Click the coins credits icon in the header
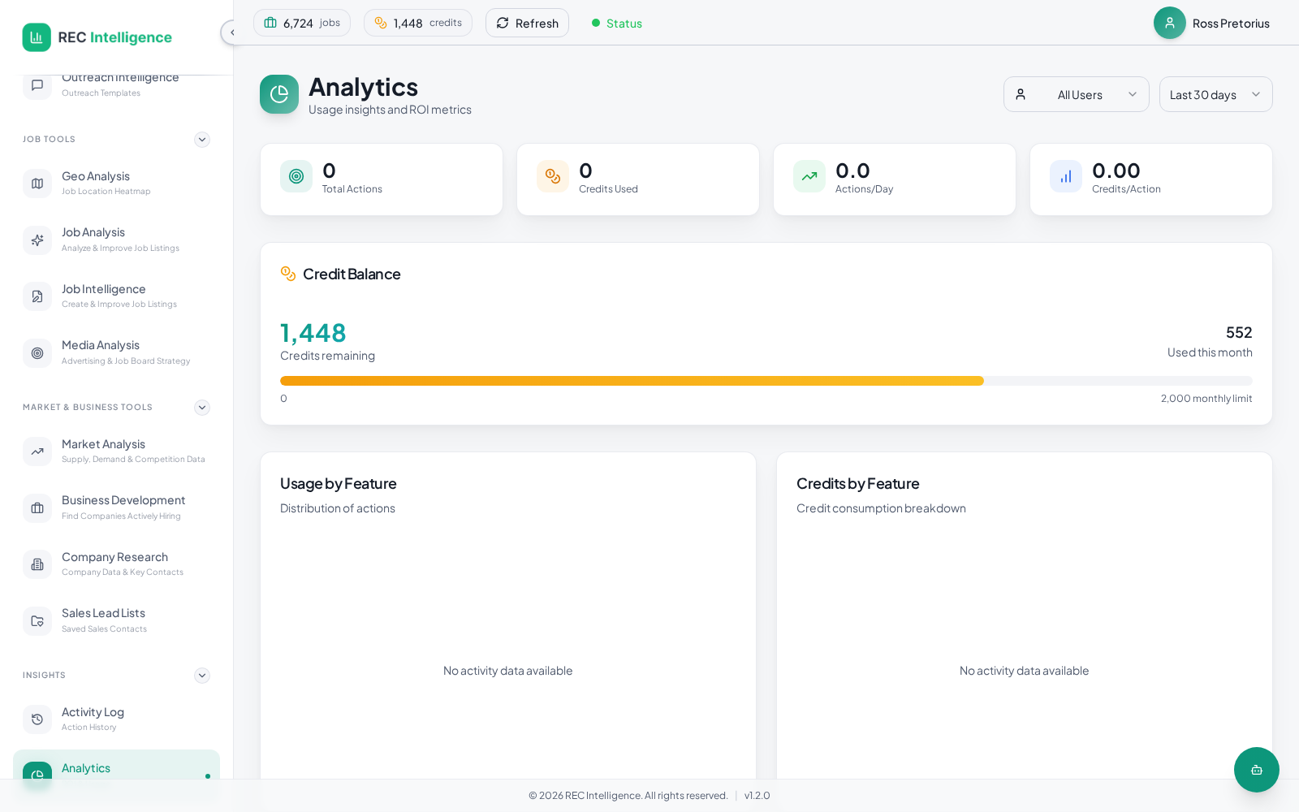The width and height of the screenshot is (1299, 812). coord(381,23)
